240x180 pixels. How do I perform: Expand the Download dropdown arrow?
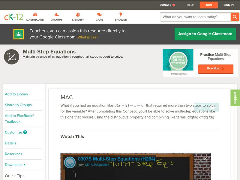pos(24,165)
